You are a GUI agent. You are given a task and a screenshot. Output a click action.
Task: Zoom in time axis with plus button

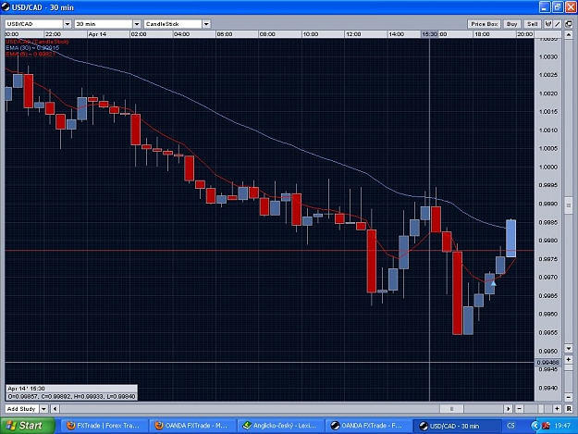point(557,409)
